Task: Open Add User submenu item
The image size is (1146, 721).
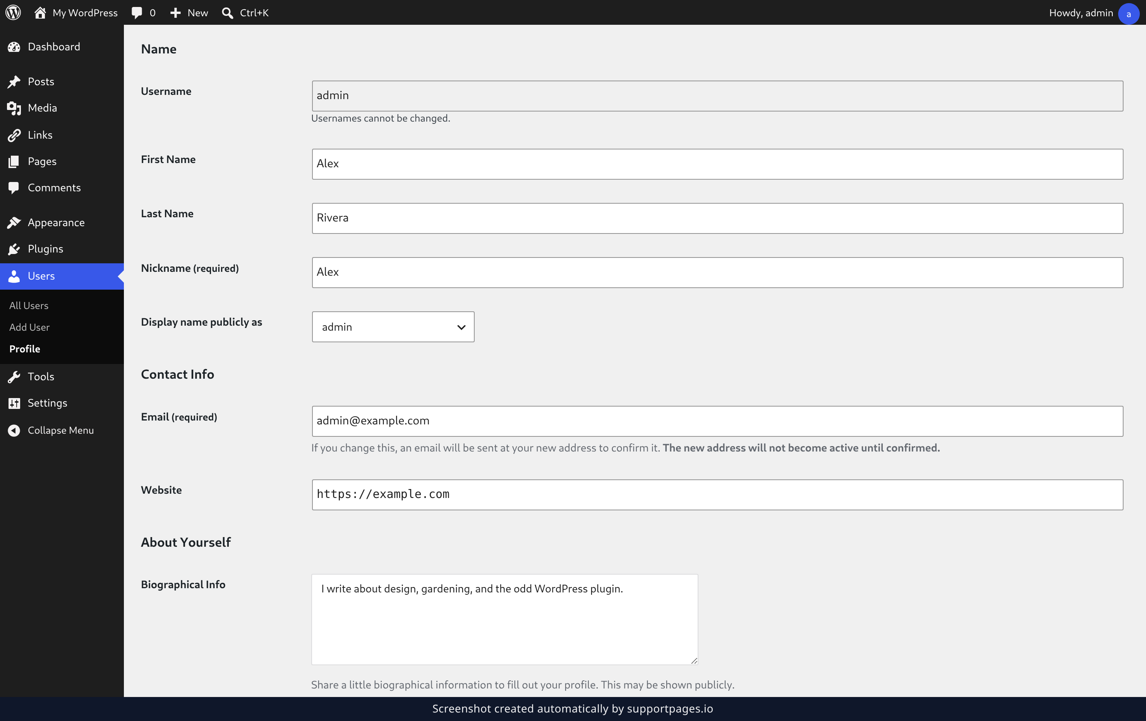Action: point(29,327)
